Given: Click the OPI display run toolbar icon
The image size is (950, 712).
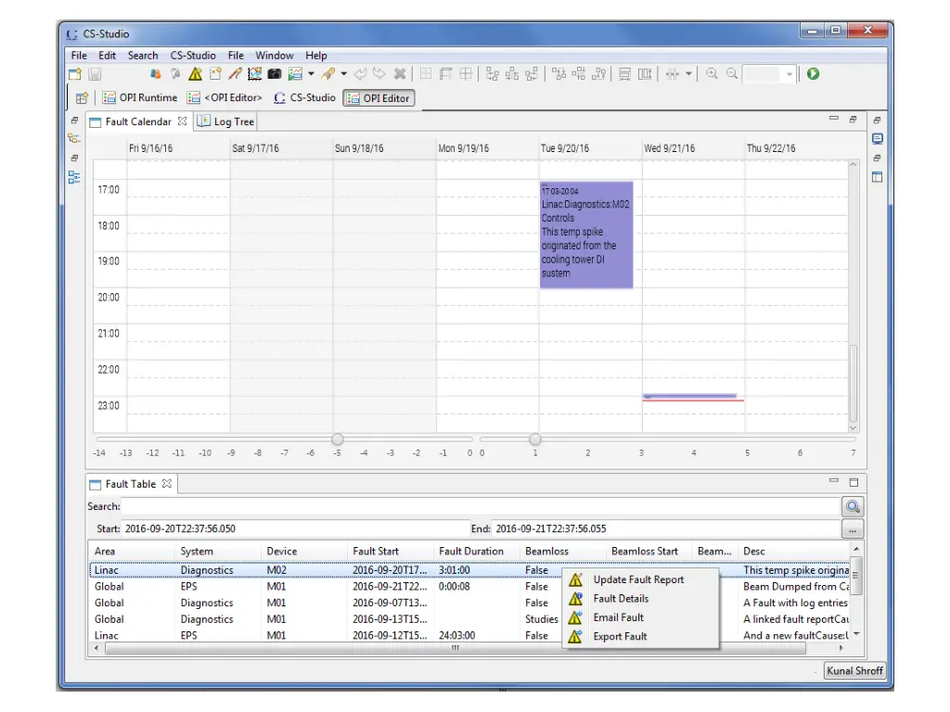Looking at the screenshot, I should [296, 74].
